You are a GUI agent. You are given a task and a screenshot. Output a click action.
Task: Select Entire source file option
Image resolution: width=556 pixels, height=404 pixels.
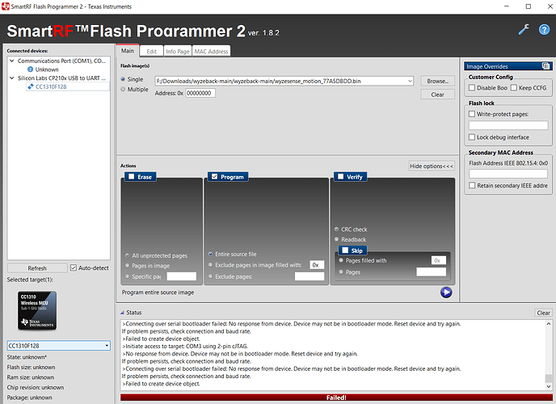tap(210, 254)
